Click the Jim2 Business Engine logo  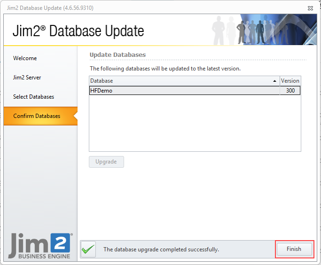pyautogui.click(x=40, y=246)
